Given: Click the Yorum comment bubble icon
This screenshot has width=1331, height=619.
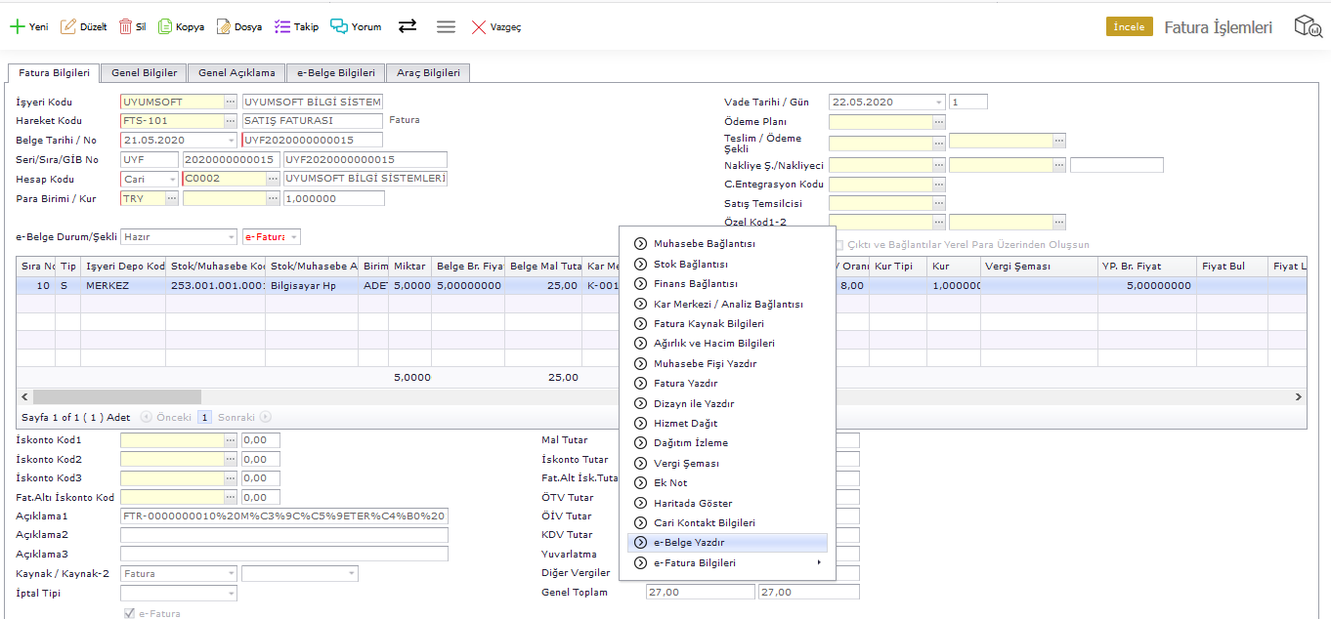Looking at the screenshot, I should pos(339,26).
